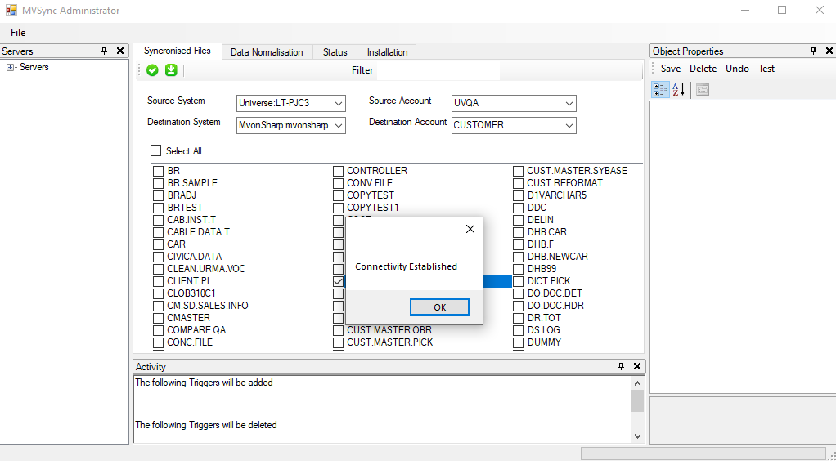Click Delete in Object Properties
The image size is (836, 461).
click(703, 68)
